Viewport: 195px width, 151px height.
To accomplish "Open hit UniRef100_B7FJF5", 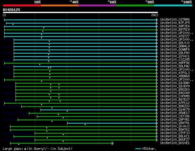I will 175,23.
